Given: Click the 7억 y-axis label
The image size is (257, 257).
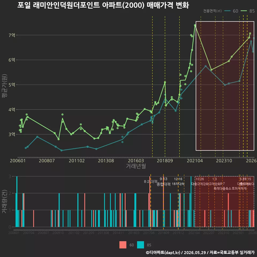Looking at the screenshot, I should click(x=12, y=35).
